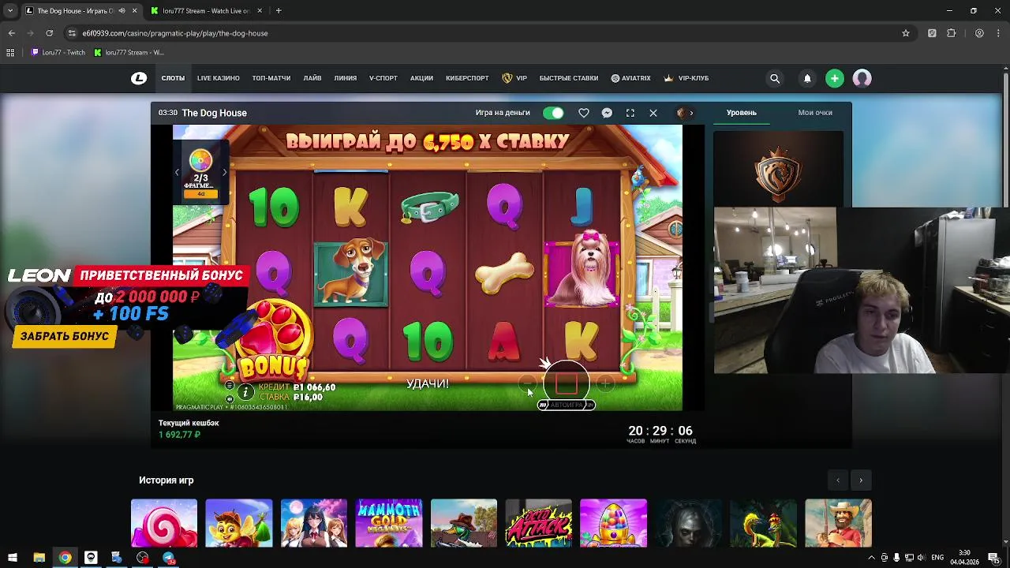This screenshot has width=1010, height=568.
Task: Open the Chrome tab search dropdown
Action: tap(10, 11)
